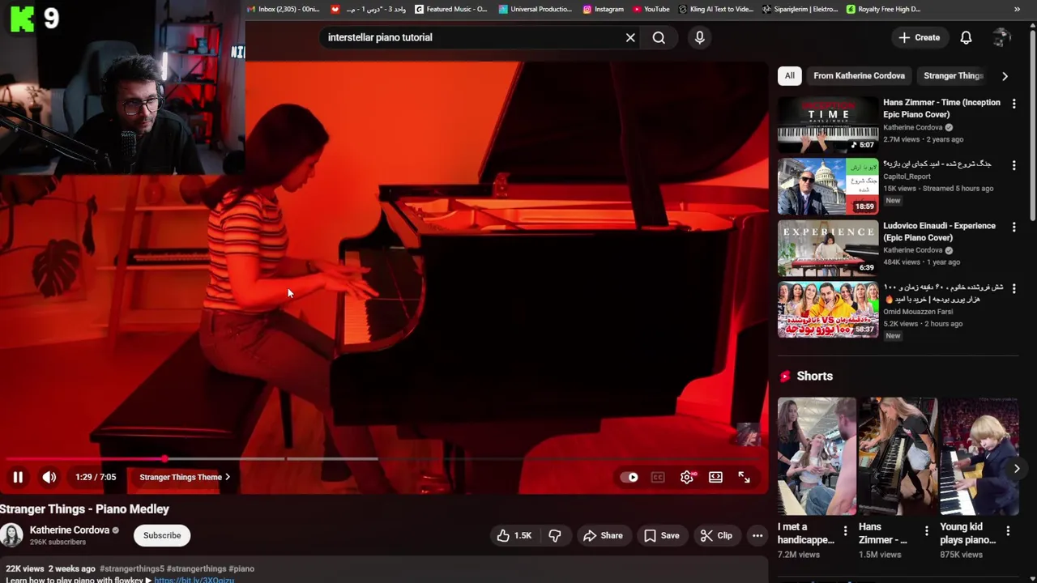Switch to theater mode

click(x=715, y=477)
